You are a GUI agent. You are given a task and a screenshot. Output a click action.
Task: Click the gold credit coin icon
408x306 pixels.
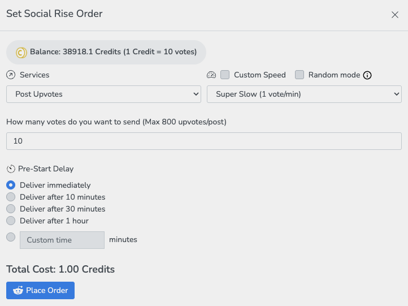[21, 53]
